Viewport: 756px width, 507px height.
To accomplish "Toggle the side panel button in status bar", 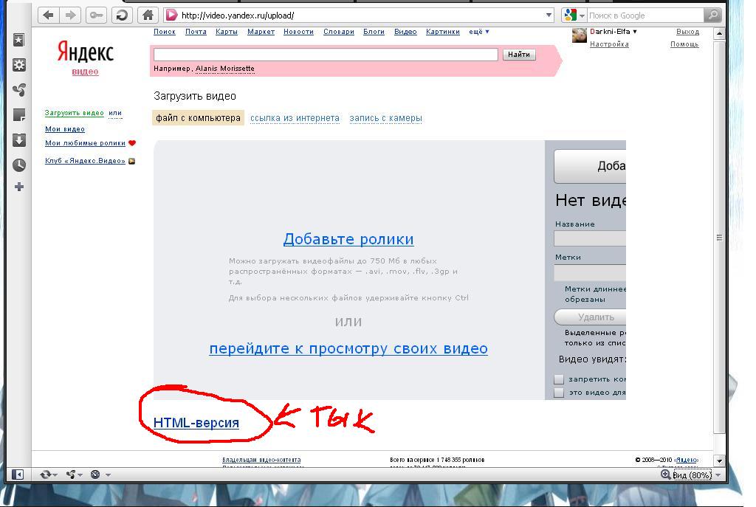I will (x=18, y=475).
